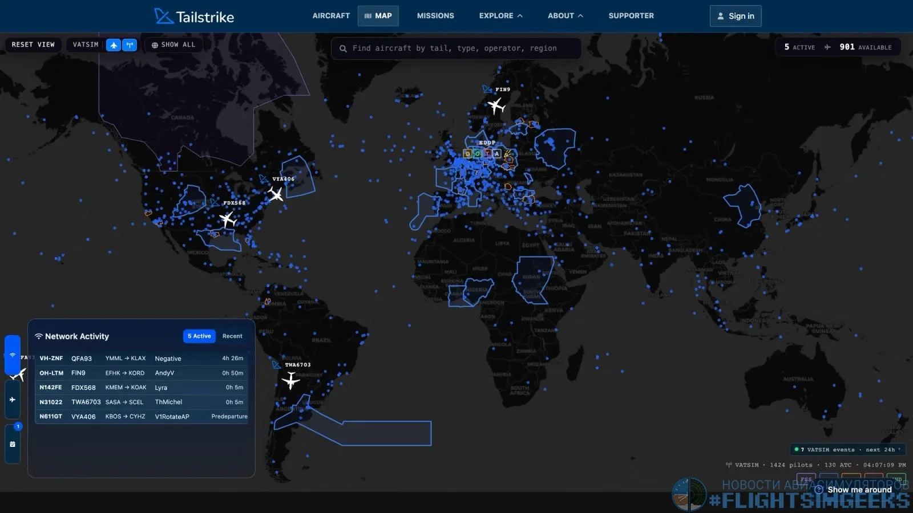Click the RESET VIEW button
The image size is (913, 513).
pos(33,44)
